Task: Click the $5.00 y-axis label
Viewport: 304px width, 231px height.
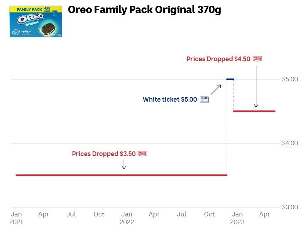Action: click(290, 79)
